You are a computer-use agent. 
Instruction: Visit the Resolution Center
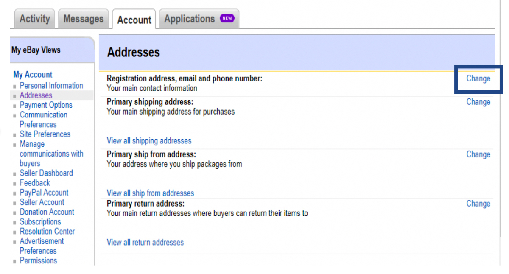pos(47,232)
